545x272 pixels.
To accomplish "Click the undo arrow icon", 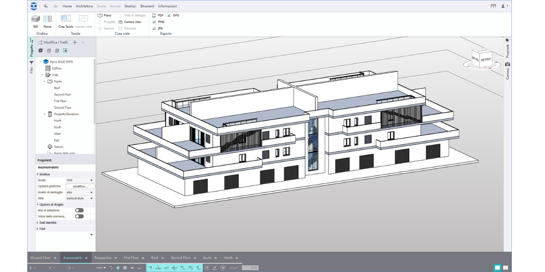I will (46, 6).
